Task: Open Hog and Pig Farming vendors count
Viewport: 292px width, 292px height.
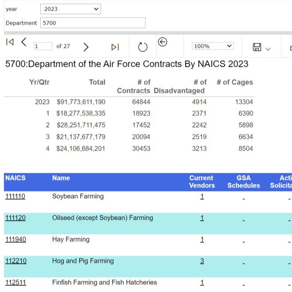Action: tap(202, 261)
